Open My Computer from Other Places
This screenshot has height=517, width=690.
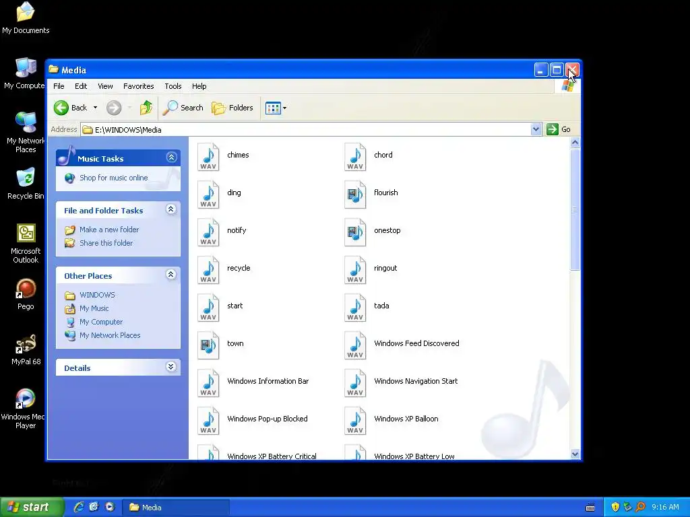(101, 322)
